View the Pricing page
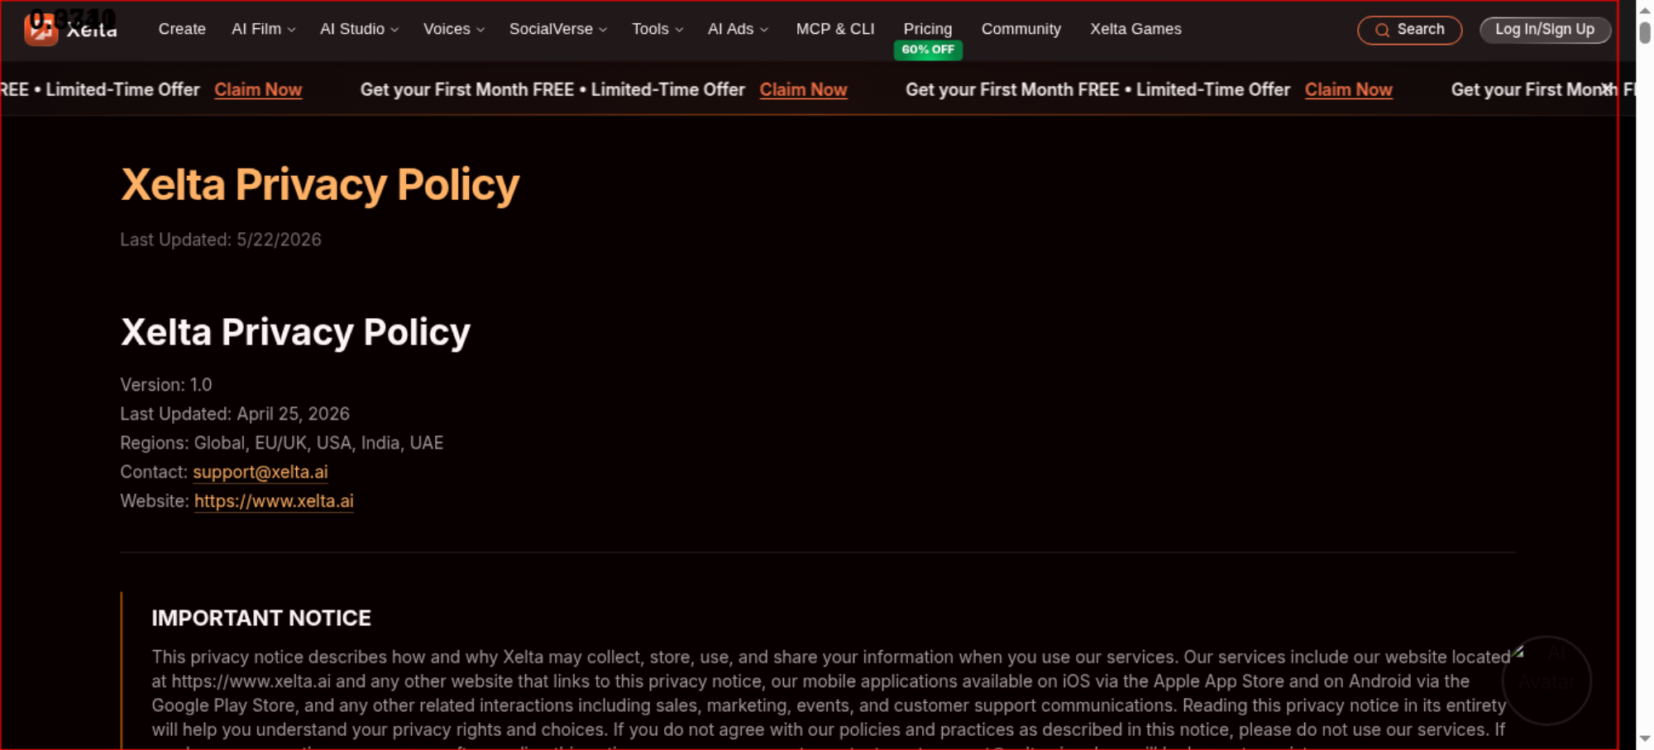1654x750 pixels. tap(928, 29)
